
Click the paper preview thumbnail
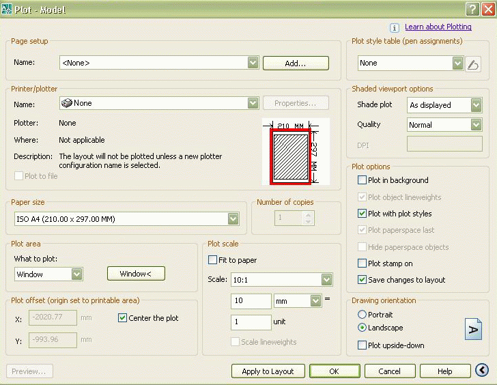coord(296,152)
